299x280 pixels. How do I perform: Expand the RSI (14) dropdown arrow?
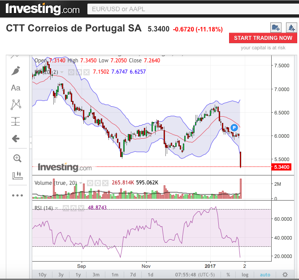tap(56, 208)
